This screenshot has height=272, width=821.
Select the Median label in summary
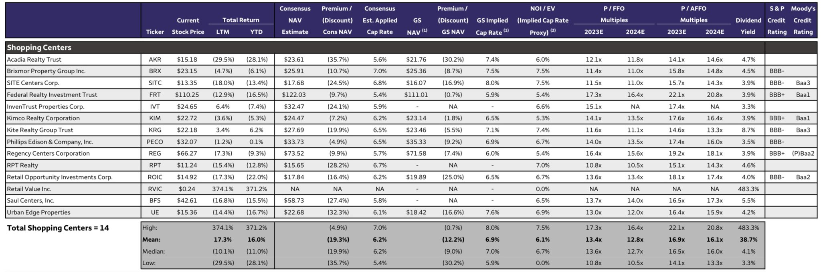pyautogui.click(x=154, y=252)
